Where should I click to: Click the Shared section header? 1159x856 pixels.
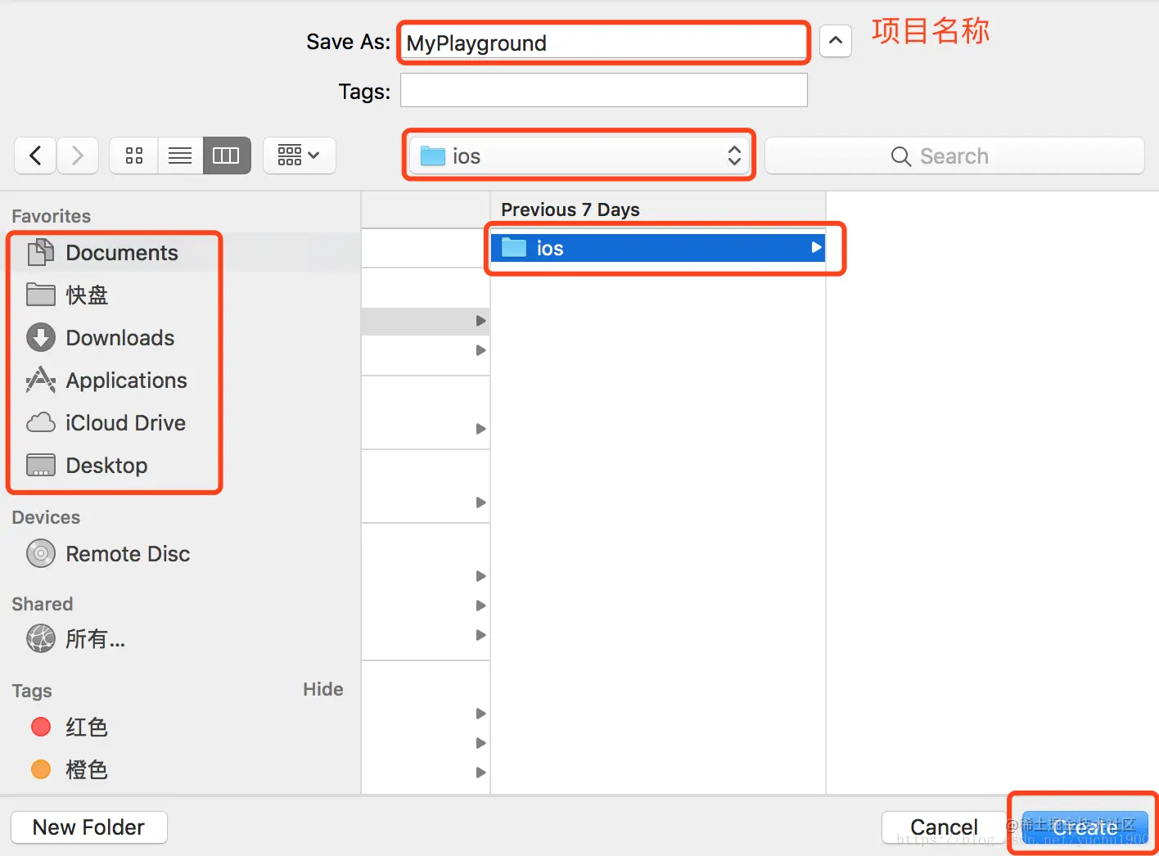pyautogui.click(x=43, y=604)
